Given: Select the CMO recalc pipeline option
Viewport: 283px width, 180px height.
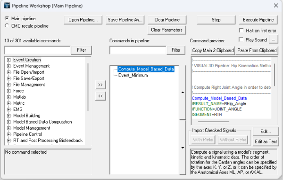Looking at the screenshot, I should pos(7,26).
